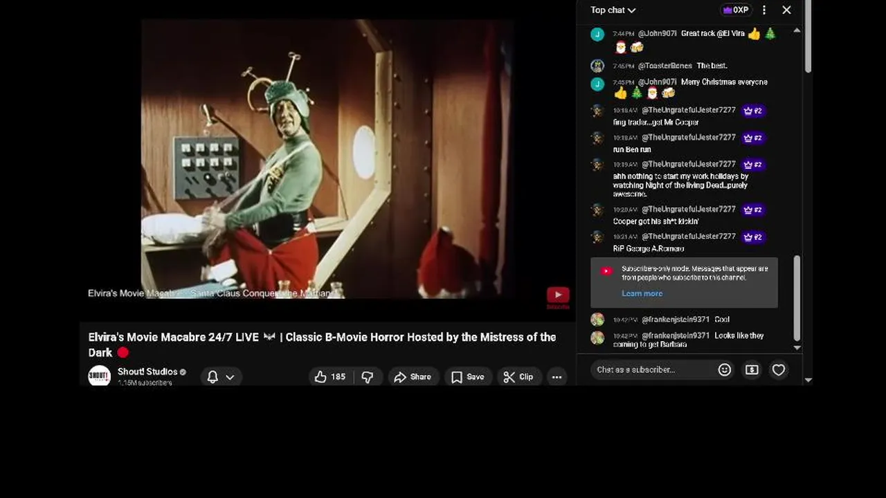Image resolution: width=886 pixels, height=498 pixels.
Task: Save the video to a playlist
Action: point(468,377)
